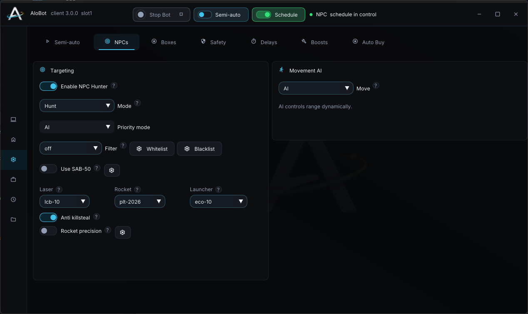
Task: Switch to the Safety tab
Action: click(x=213, y=42)
